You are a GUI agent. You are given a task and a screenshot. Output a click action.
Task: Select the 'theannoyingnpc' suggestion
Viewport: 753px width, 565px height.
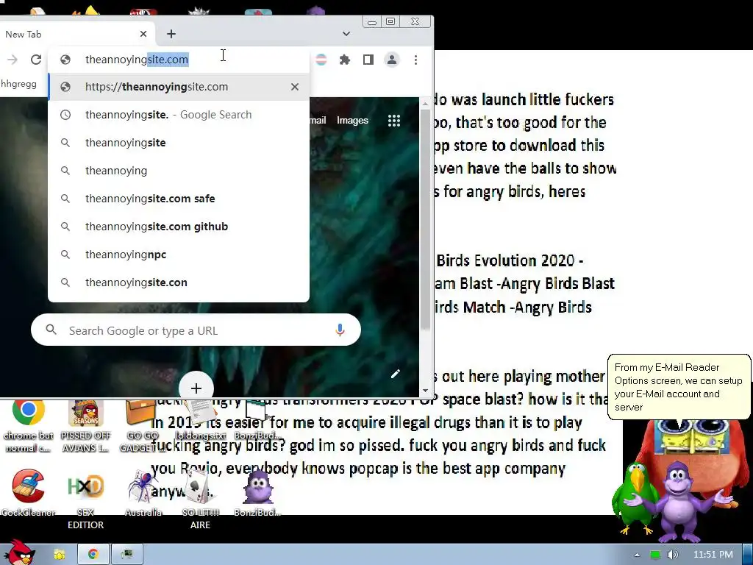click(179, 255)
